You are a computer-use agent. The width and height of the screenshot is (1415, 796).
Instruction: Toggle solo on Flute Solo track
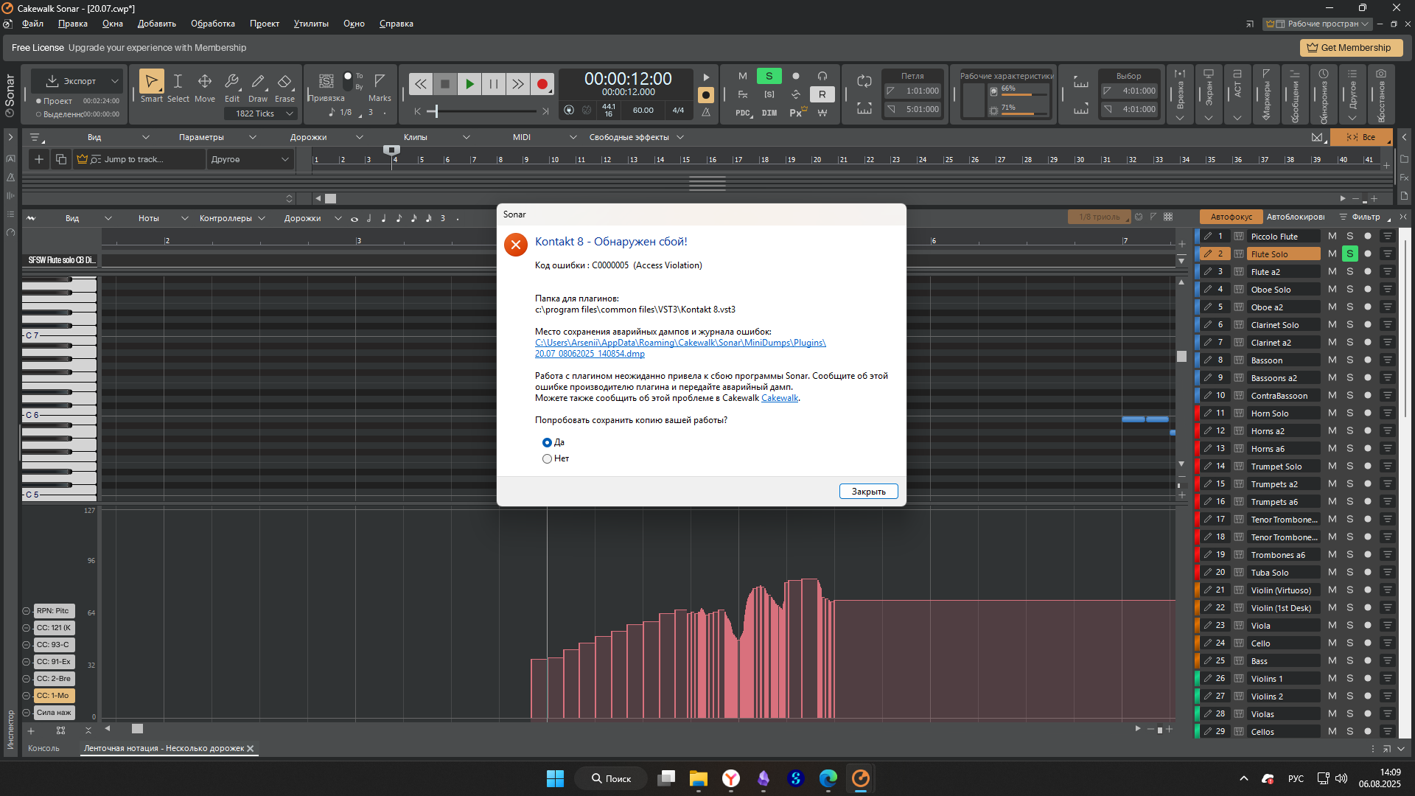coord(1350,254)
